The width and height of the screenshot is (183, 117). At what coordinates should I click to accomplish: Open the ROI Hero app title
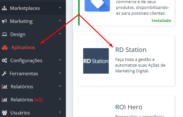[129, 107]
